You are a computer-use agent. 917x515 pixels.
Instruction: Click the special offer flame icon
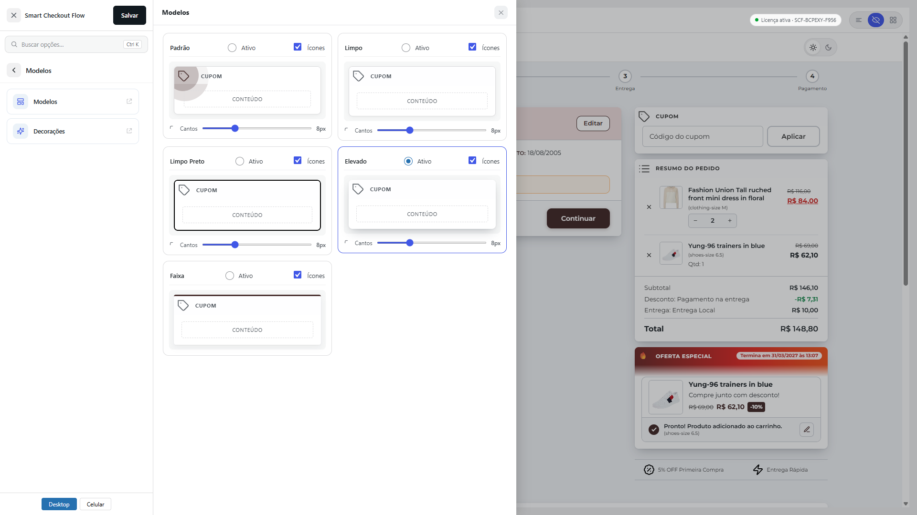coord(643,356)
